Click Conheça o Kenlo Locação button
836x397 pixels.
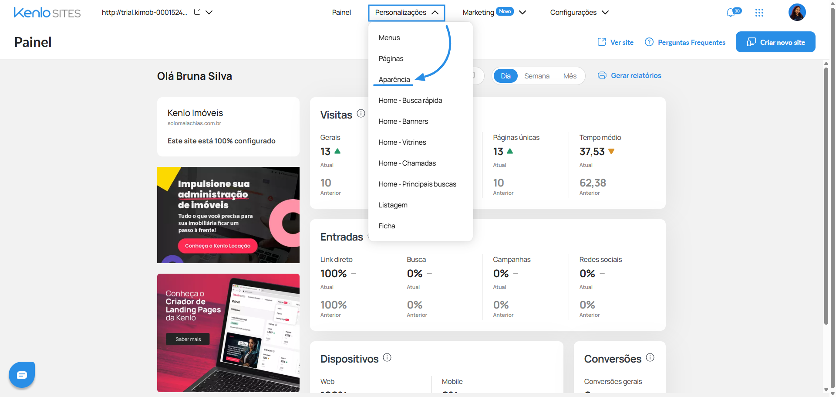(218, 246)
